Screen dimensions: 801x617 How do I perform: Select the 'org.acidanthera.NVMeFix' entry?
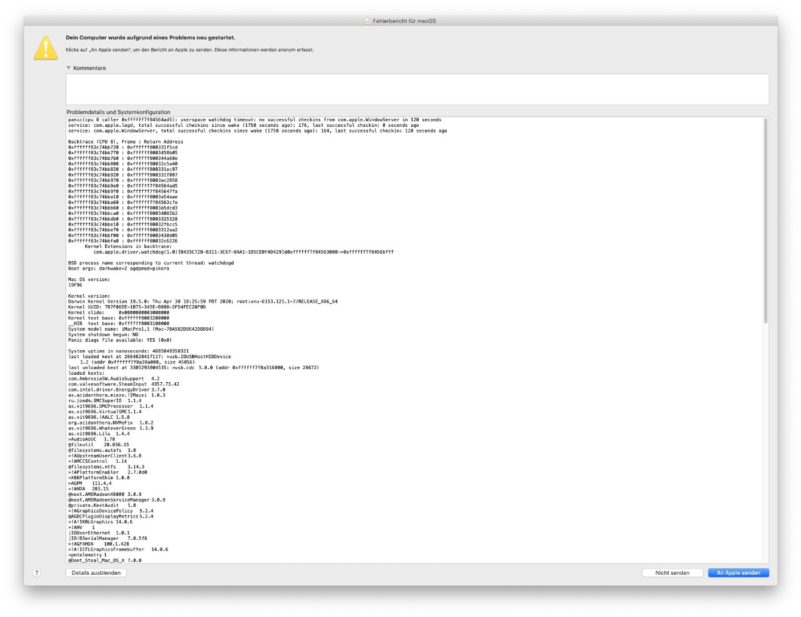(x=111, y=423)
